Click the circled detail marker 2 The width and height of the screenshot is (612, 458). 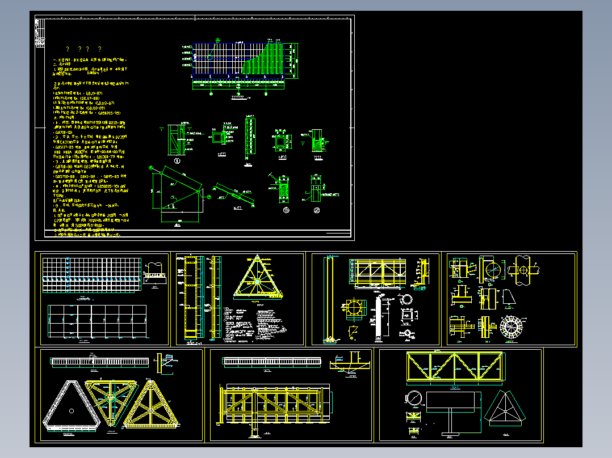[x=317, y=210]
